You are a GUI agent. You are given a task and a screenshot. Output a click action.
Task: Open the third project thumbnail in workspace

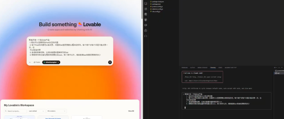point(87,117)
